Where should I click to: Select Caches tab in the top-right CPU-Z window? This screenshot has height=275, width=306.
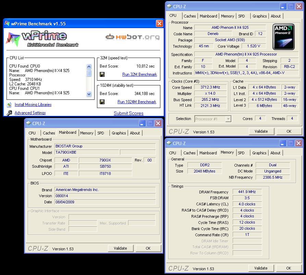pos(190,16)
